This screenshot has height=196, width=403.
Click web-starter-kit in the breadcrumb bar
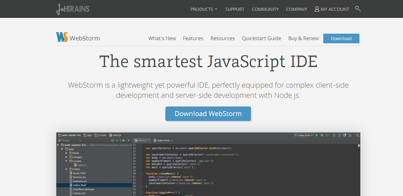[x=70, y=135]
